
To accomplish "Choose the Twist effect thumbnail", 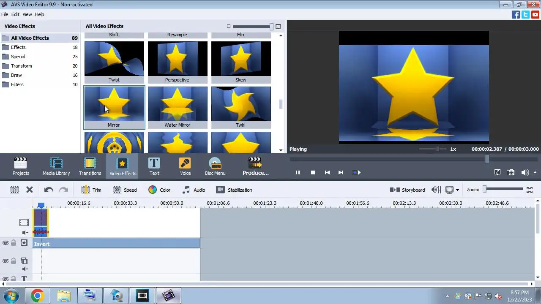I will click(x=114, y=62).
